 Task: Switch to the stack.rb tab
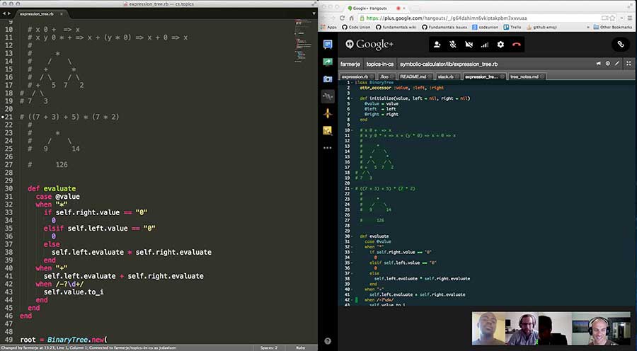(x=445, y=76)
